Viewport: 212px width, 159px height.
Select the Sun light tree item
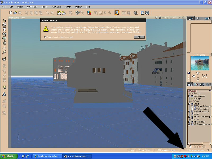(x=197, y=99)
